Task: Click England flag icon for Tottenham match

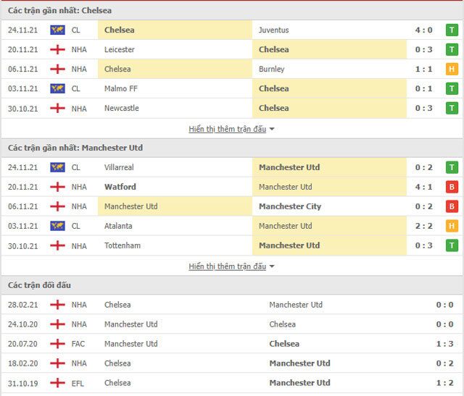Action: pyautogui.click(x=57, y=245)
